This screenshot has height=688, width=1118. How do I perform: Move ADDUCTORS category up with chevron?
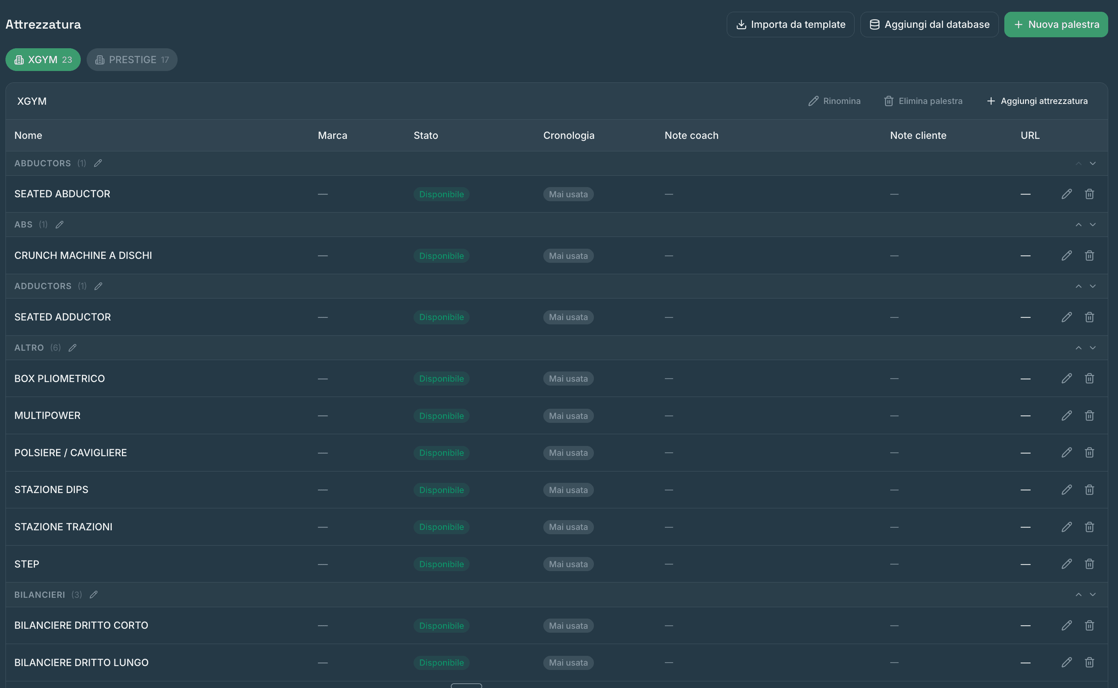coord(1078,286)
